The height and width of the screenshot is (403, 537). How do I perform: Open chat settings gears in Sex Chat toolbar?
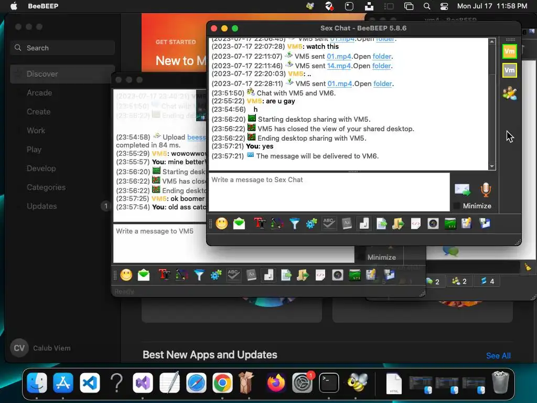point(312,224)
